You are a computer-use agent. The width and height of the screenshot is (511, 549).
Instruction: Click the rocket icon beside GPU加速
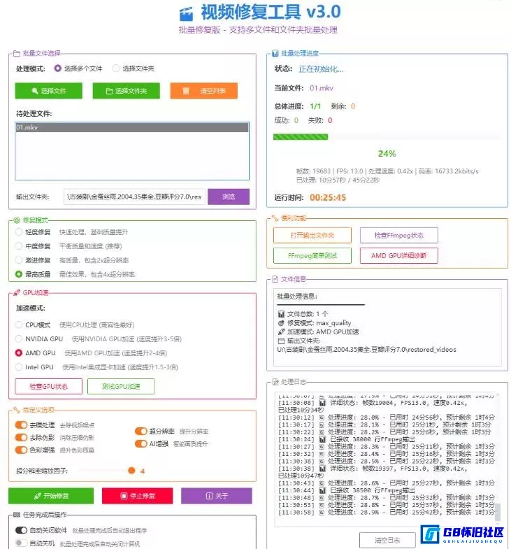17,293
